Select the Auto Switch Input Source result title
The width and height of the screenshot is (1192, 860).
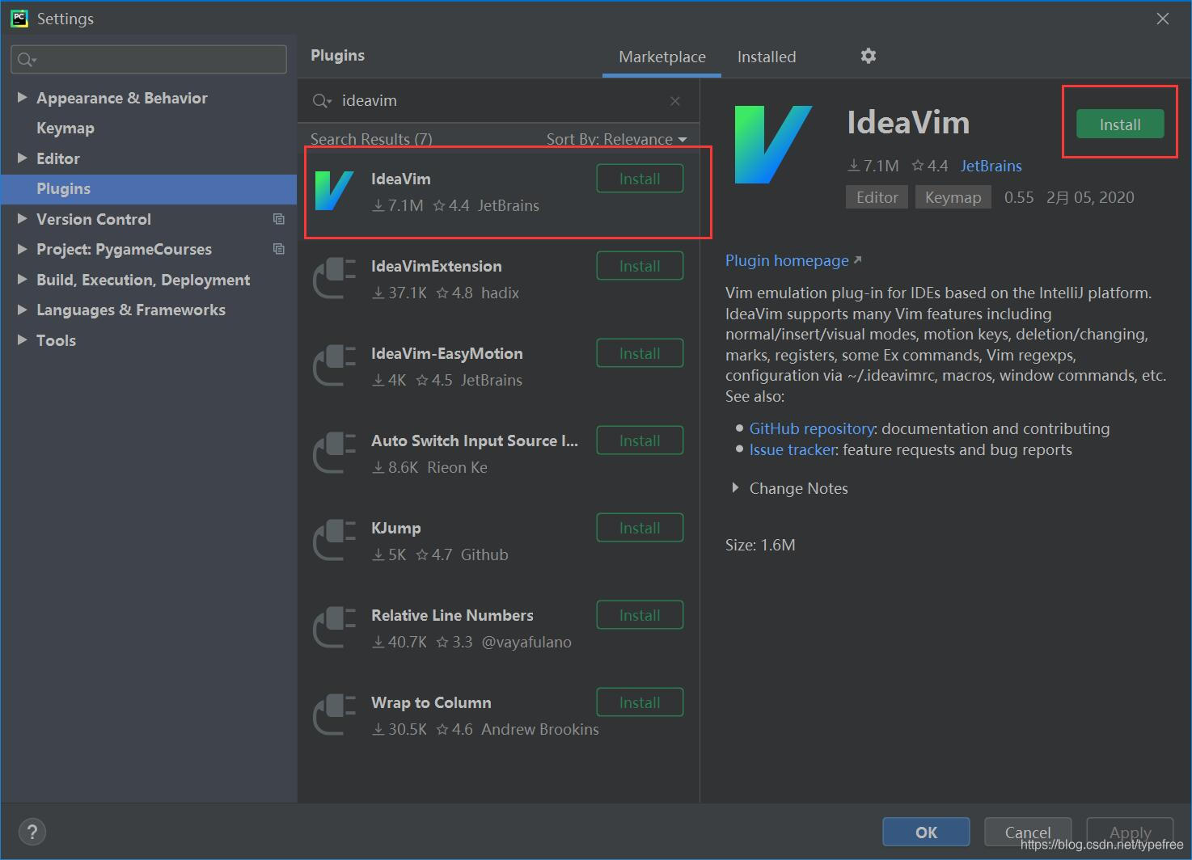(x=475, y=441)
